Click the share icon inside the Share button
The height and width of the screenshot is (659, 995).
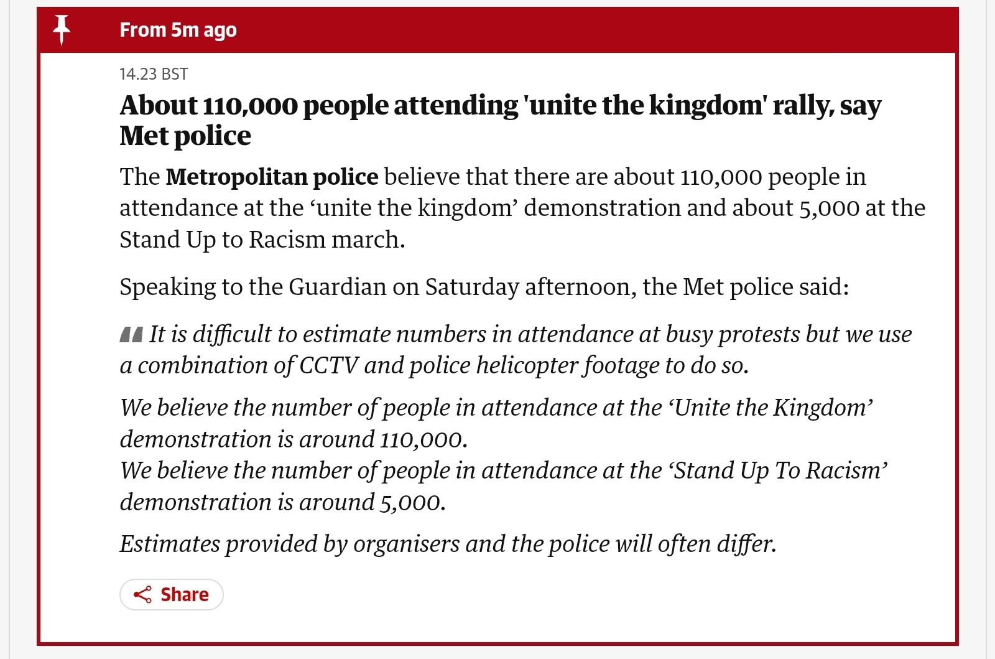(142, 594)
